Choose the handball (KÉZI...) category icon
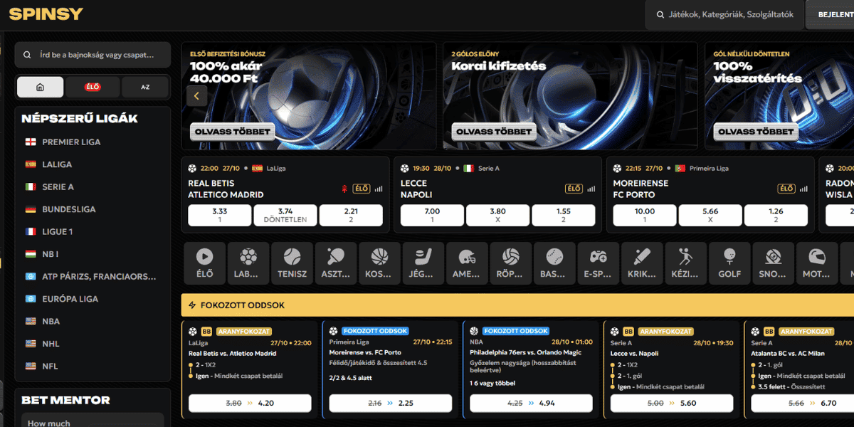 point(686,263)
